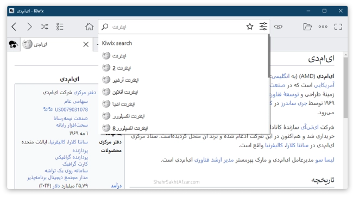Open the سانتا کلارا link in paragraph
The image size is (353, 197).
point(297,146)
